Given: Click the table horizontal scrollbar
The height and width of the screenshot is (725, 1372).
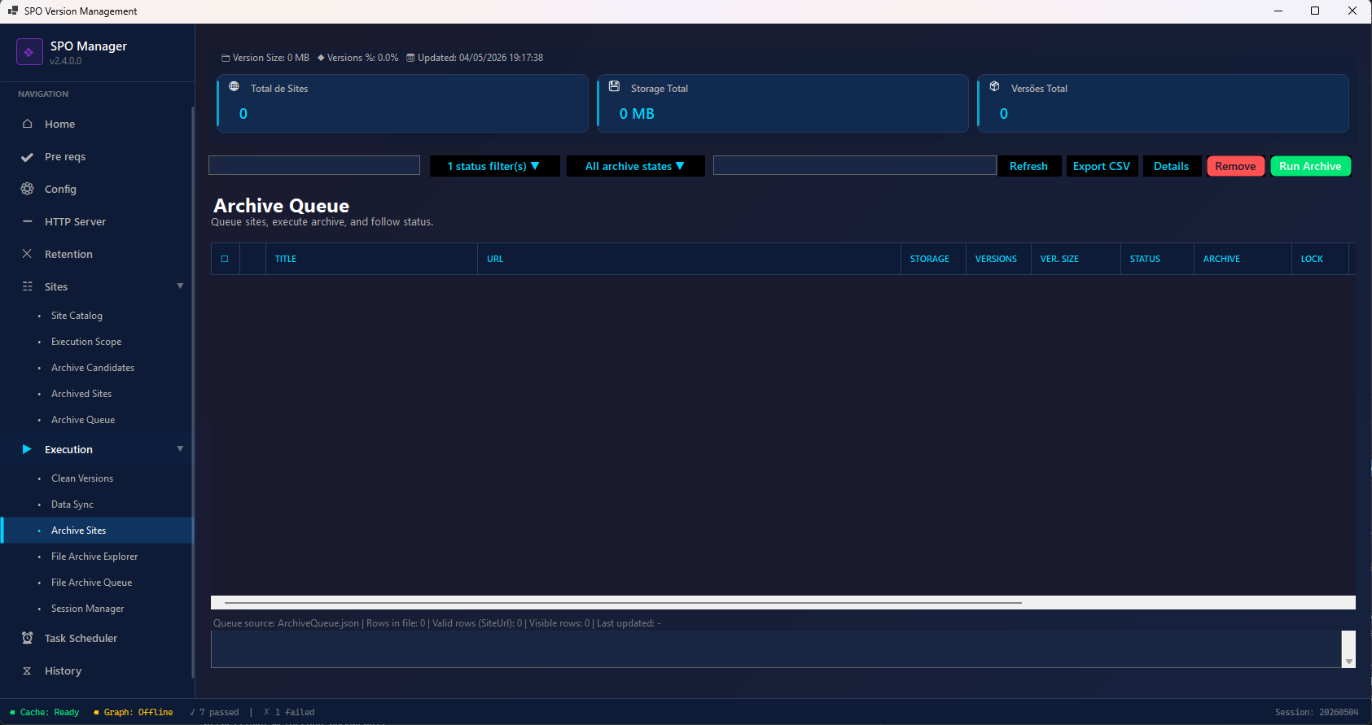Looking at the screenshot, I should [624, 603].
